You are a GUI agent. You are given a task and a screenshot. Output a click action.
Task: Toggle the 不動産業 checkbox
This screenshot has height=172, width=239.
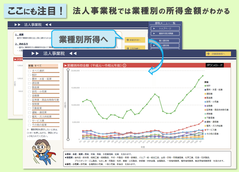click(29, 109)
